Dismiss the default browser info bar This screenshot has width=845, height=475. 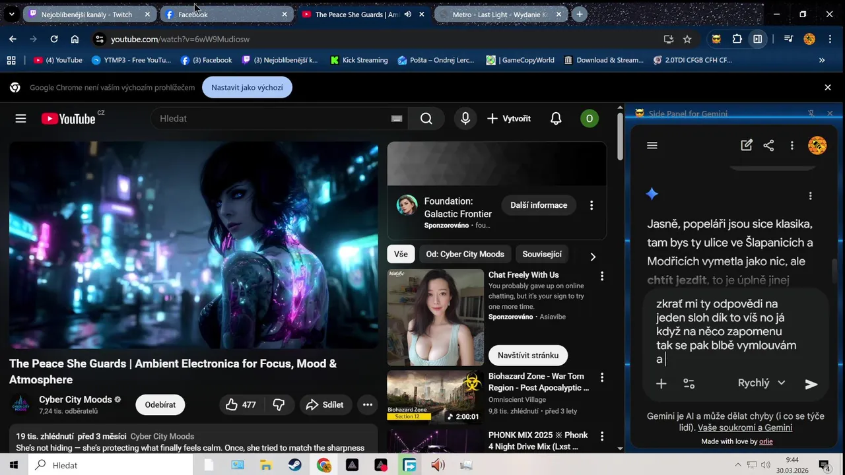click(828, 87)
